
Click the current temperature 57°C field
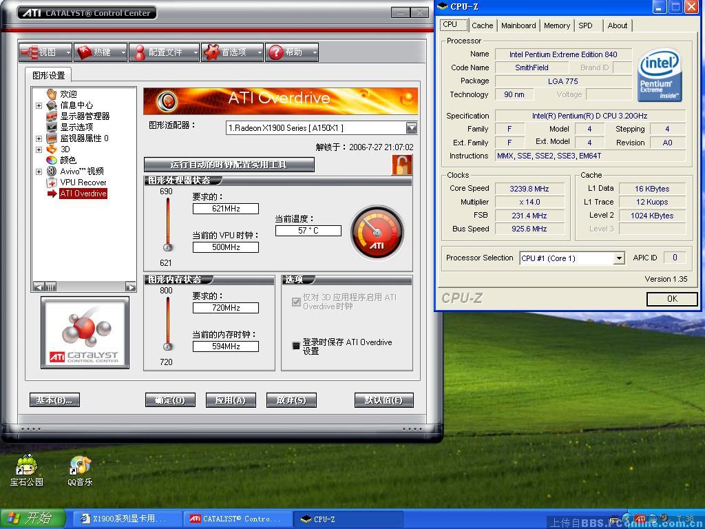(308, 231)
